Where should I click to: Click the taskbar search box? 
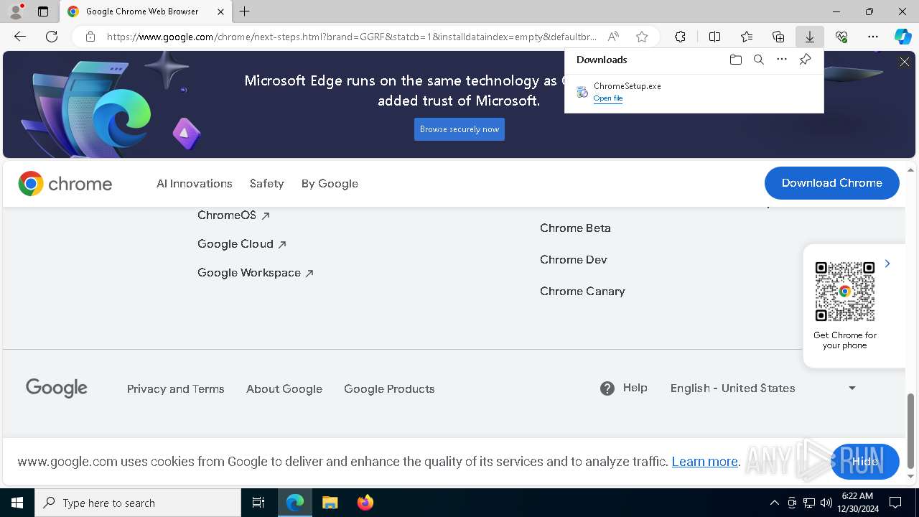tap(138, 503)
